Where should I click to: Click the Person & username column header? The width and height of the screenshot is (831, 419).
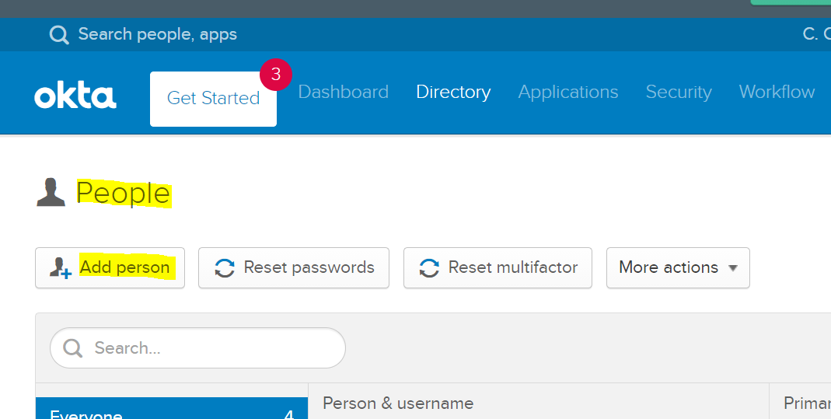coord(398,403)
